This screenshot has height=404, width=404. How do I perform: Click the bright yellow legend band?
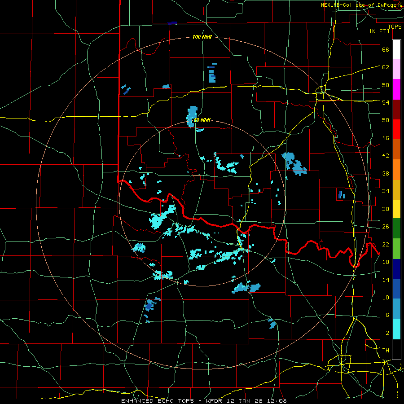click(396, 209)
